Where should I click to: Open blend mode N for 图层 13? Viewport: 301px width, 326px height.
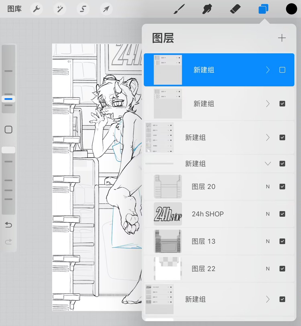[268, 241]
